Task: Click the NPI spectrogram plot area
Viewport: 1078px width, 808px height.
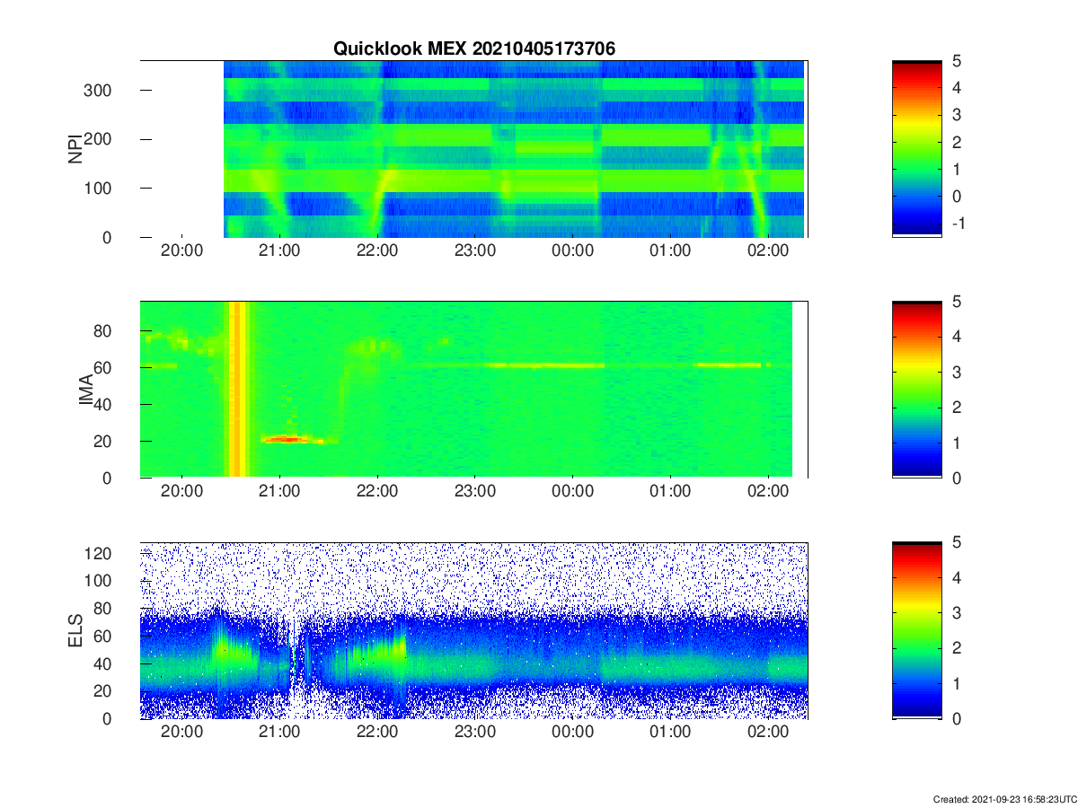Action: coord(473,148)
